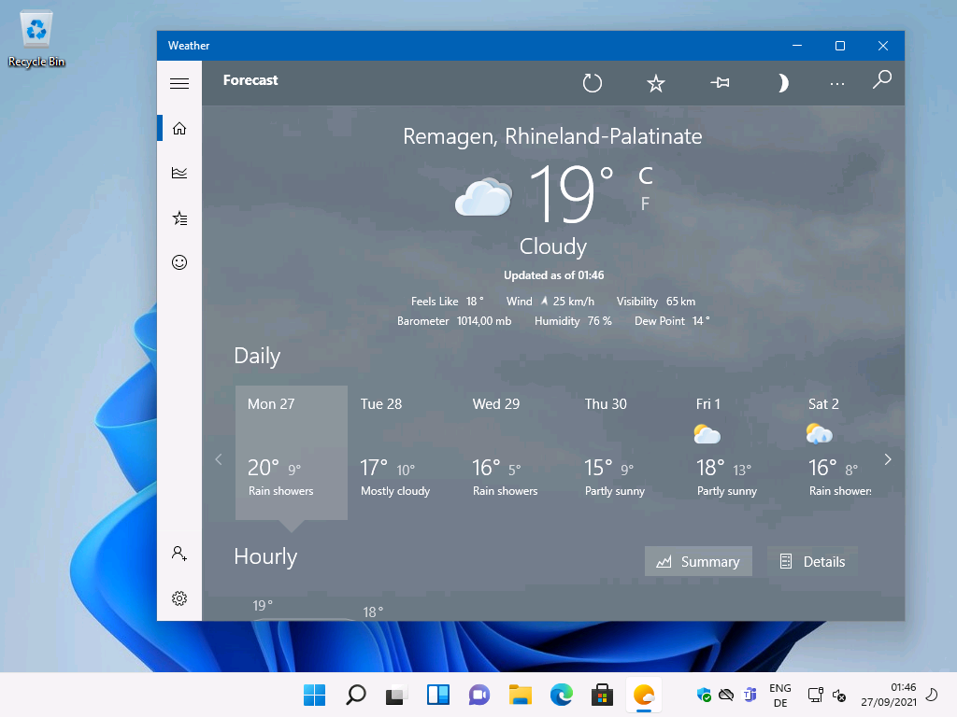Click the Microsoft Teams tray icon

[x=750, y=695]
